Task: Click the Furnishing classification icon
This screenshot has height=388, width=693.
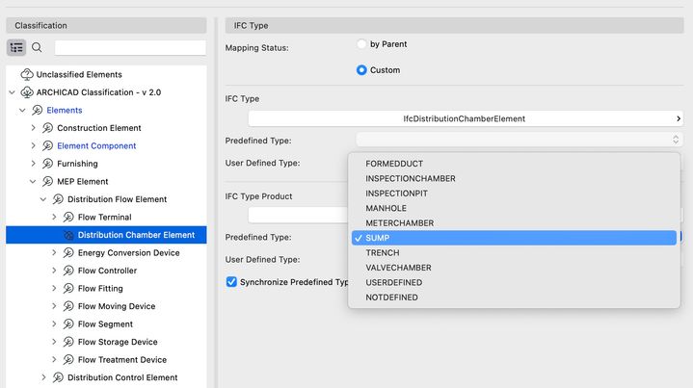Action: [47, 164]
